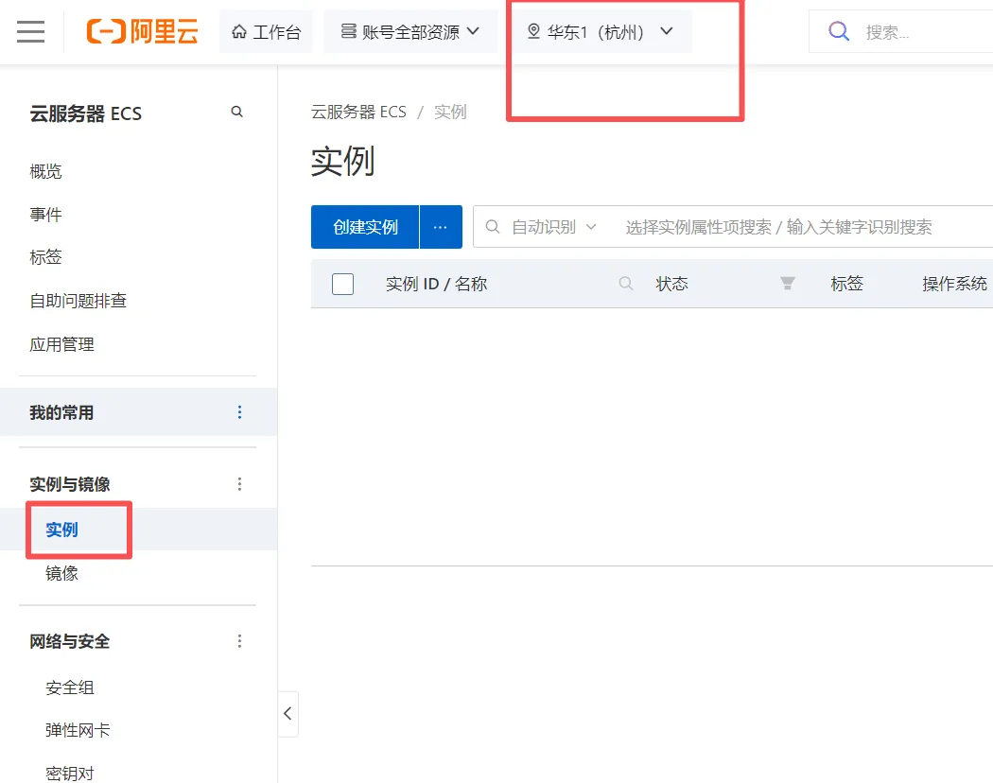
Task: Open 标签 in the sidebar
Action: click(45, 256)
